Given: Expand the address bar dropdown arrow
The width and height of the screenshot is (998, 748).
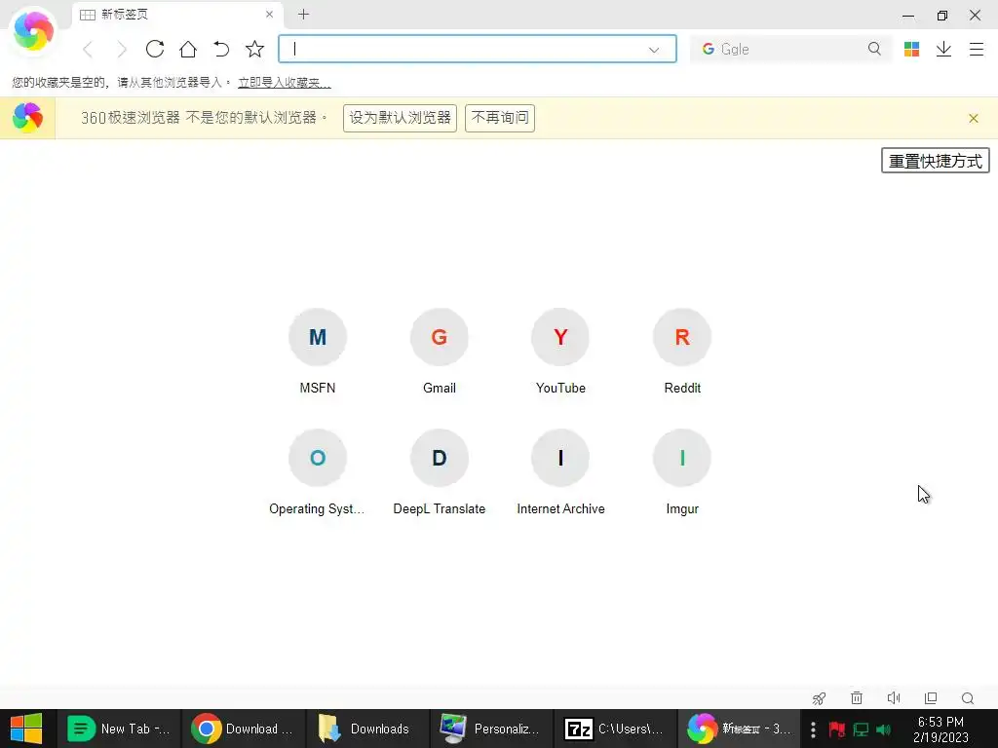Looking at the screenshot, I should click(x=654, y=50).
